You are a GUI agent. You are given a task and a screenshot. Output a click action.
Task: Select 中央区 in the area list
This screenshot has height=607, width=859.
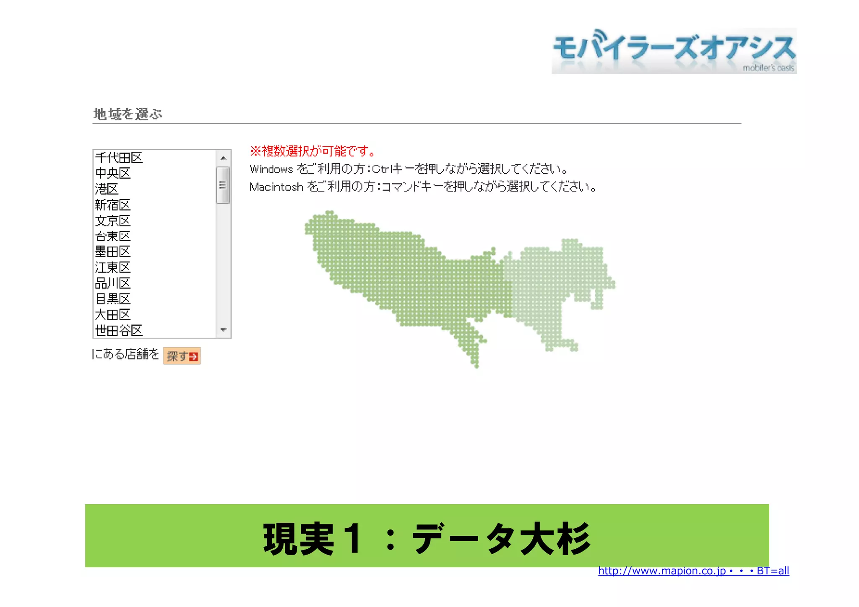coord(154,173)
